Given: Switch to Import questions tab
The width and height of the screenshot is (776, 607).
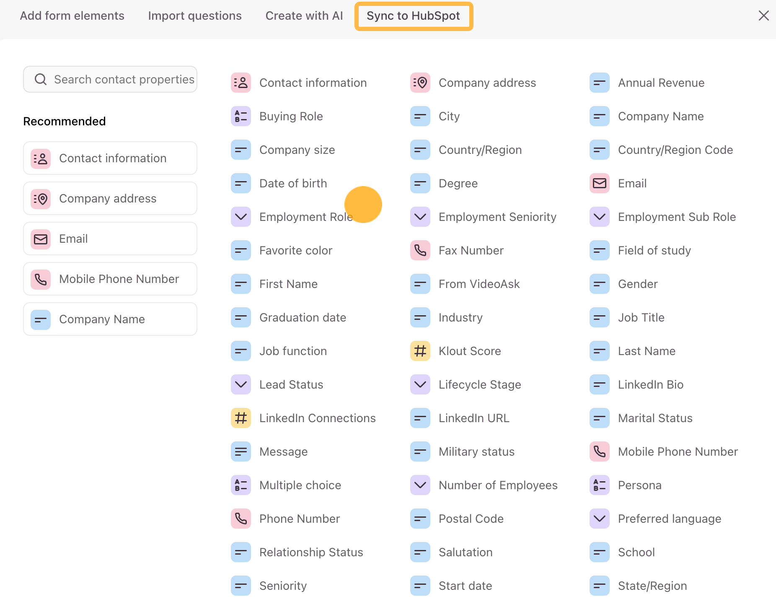Looking at the screenshot, I should click(195, 16).
